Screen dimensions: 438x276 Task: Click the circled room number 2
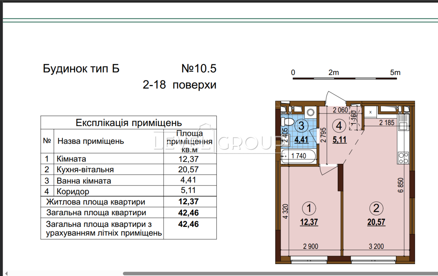376,208
